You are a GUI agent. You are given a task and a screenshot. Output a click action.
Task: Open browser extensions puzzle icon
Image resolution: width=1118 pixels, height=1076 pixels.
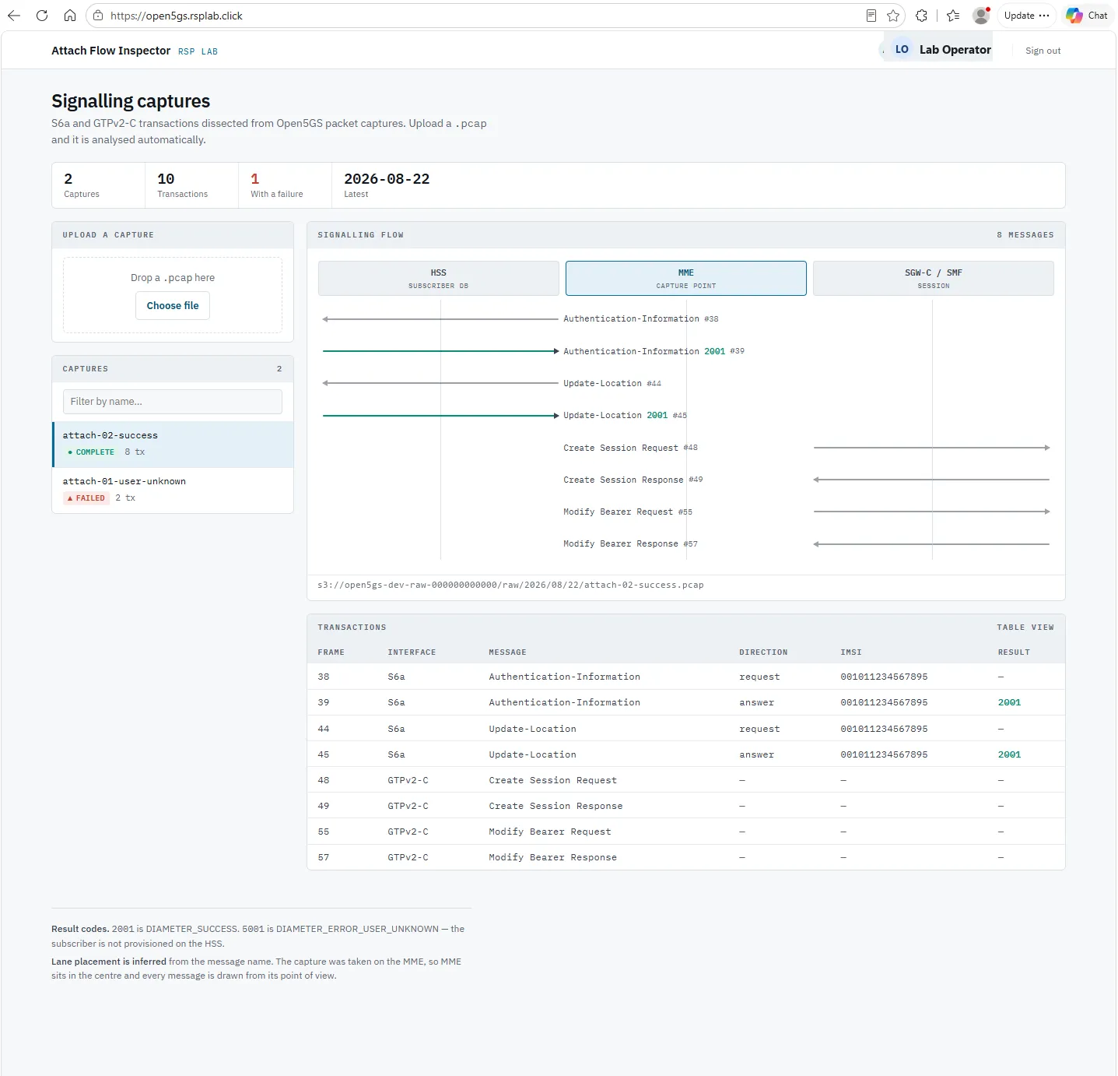[x=922, y=16]
